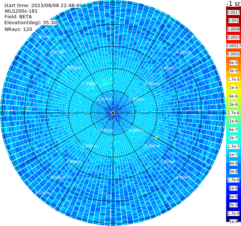Click the 3e-7 colorbar label
This screenshot has height=226, width=241.
pyautogui.click(x=234, y=138)
